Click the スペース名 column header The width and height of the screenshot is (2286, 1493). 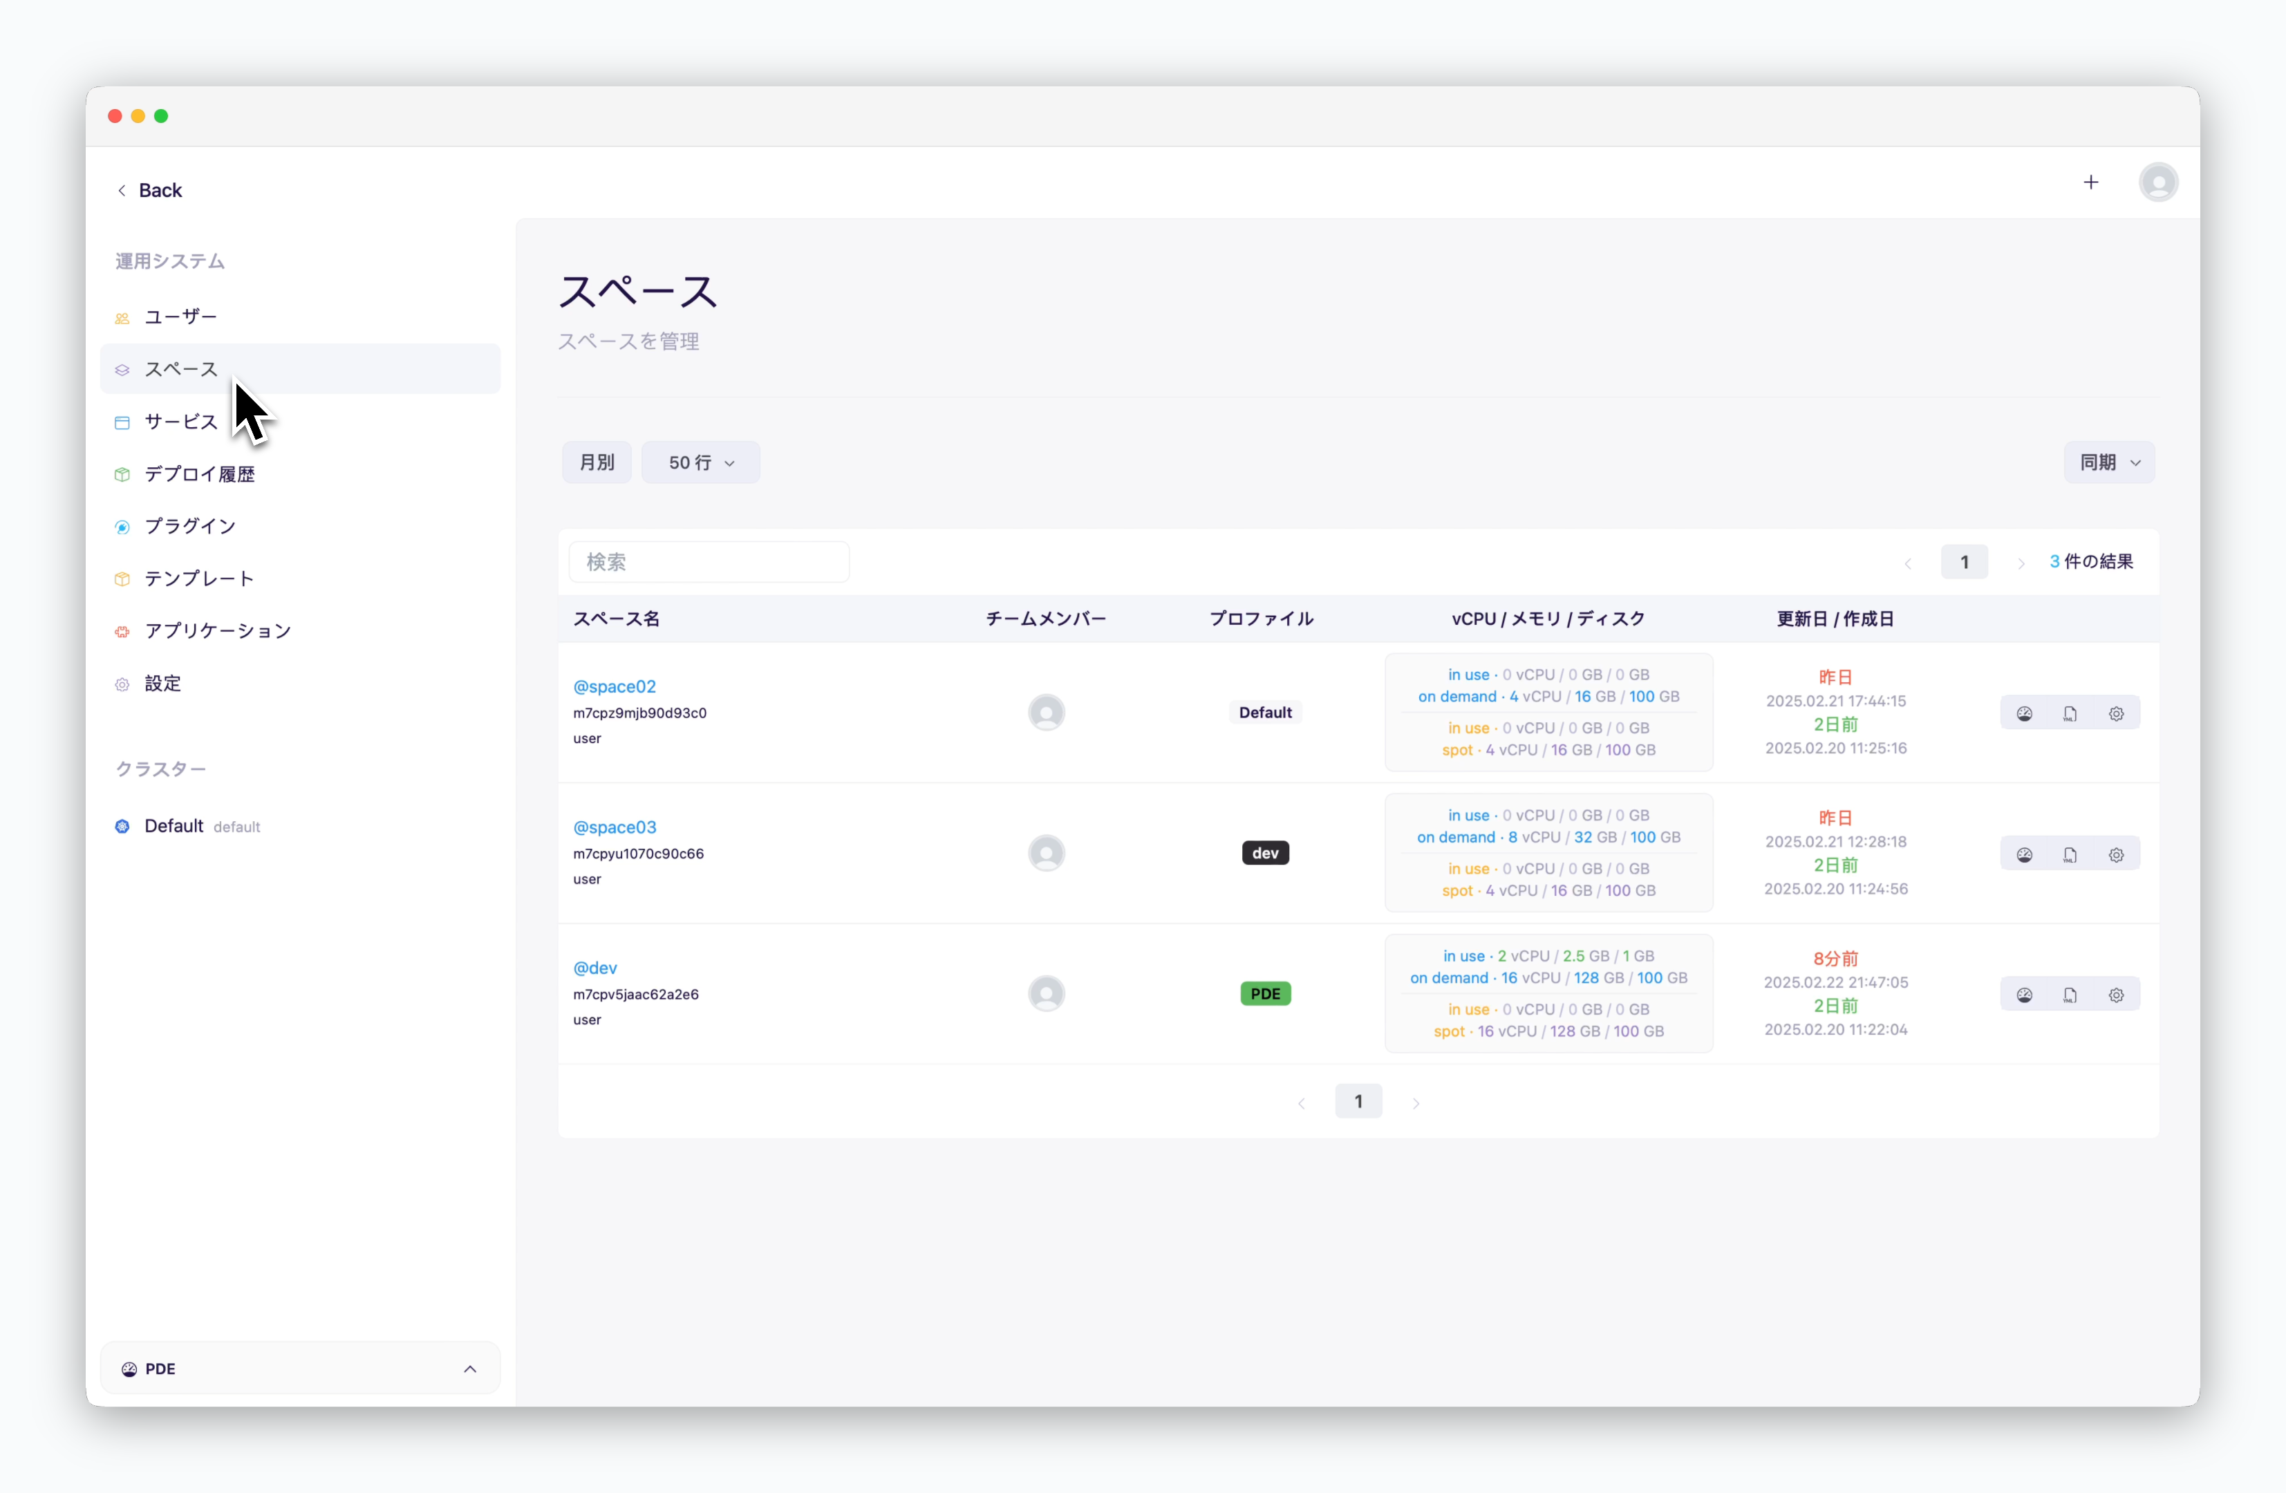tap(617, 619)
